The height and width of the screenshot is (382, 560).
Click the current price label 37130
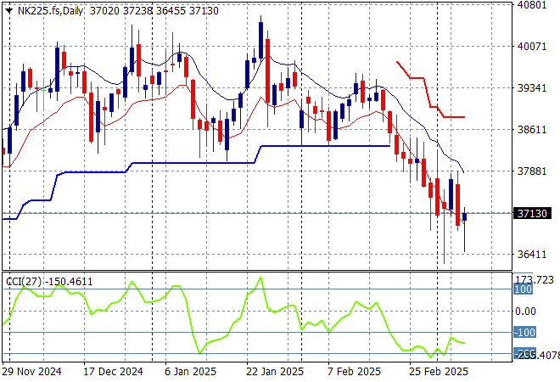click(x=532, y=213)
